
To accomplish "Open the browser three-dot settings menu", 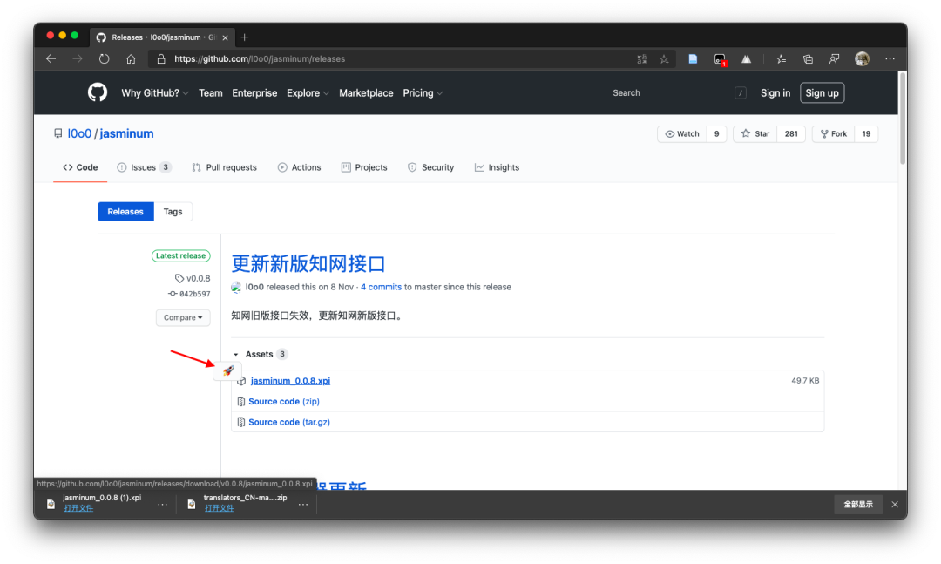I will click(890, 59).
